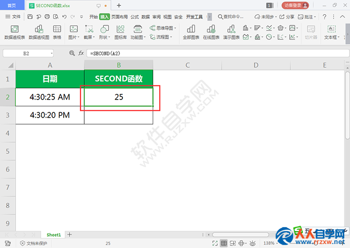Insert a radar chart
350x248 pixels.
280,28
